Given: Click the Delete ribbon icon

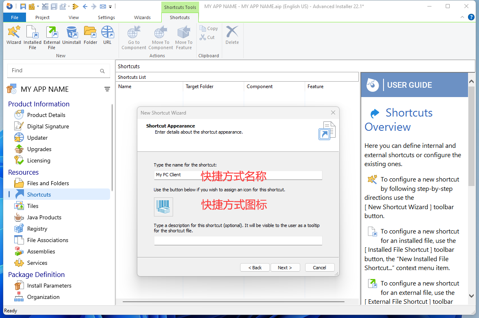Looking at the screenshot, I should (232, 35).
